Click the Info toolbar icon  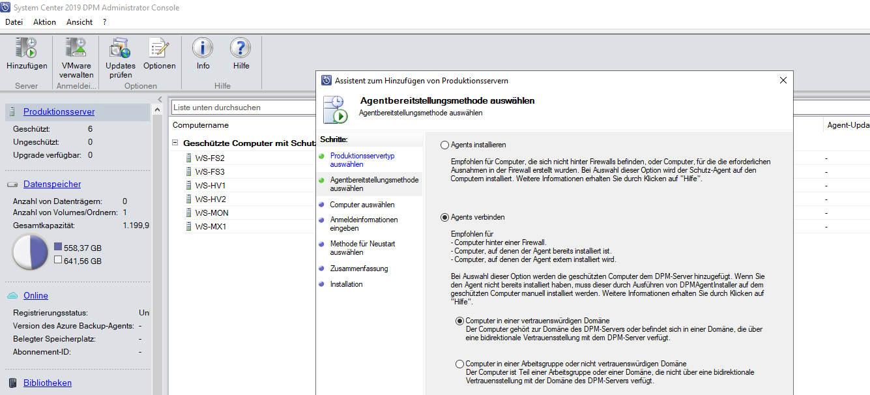pos(203,48)
